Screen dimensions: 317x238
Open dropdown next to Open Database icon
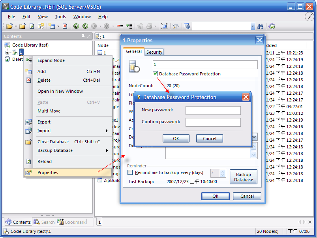pos(16,26)
